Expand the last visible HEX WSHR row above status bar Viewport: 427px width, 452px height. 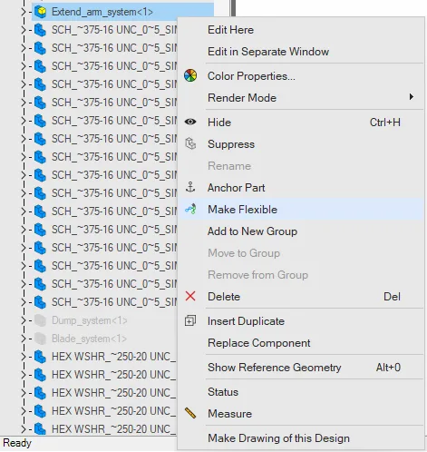click(24, 429)
